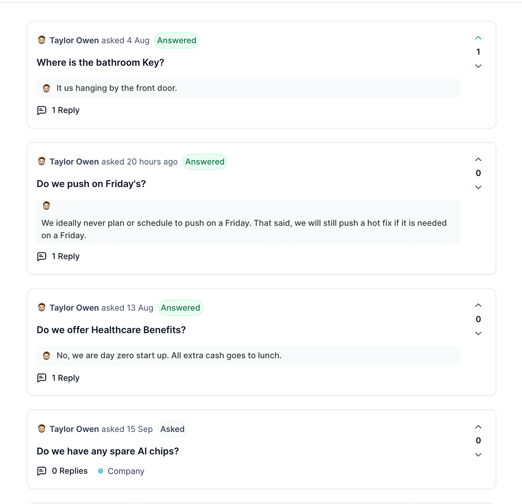522x504 pixels.
Task: Click the reply bubble icon under Friday push question
Action: pos(42,256)
